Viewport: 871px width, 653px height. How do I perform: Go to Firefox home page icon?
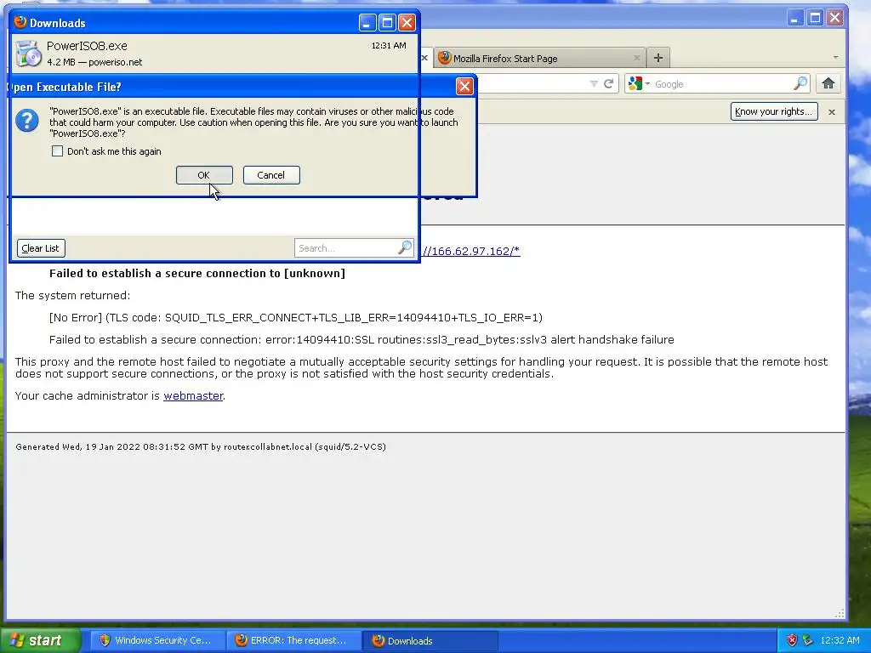click(828, 83)
